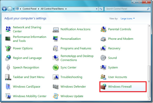Screen dimensions: 153x103
Task: Open the User Accounts icon
Action: coord(103,77)
